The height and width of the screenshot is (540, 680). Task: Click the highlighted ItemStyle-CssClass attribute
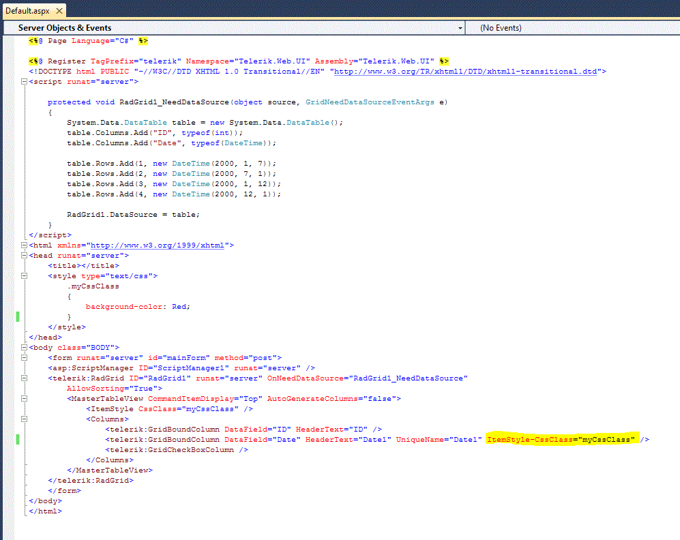click(x=561, y=440)
